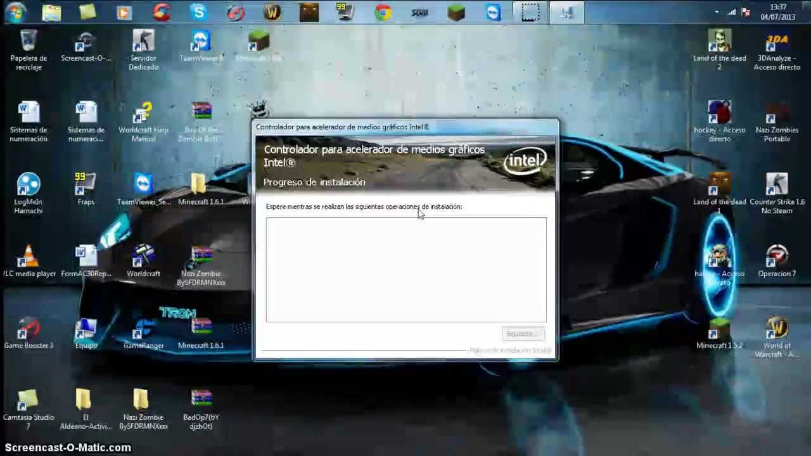Select hockey - Acceso directo icon
811x456 pixels.
point(719,122)
